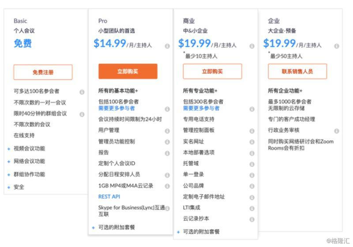Open the REST API link

tap(109, 197)
